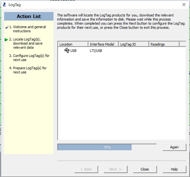
Task: Sort by the Interface Model column header
Action: [103, 44]
